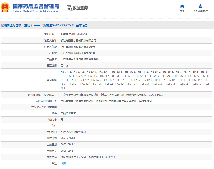Click the registrant name 浙江海圣医疗器械股份有限公司

point(78,40)
